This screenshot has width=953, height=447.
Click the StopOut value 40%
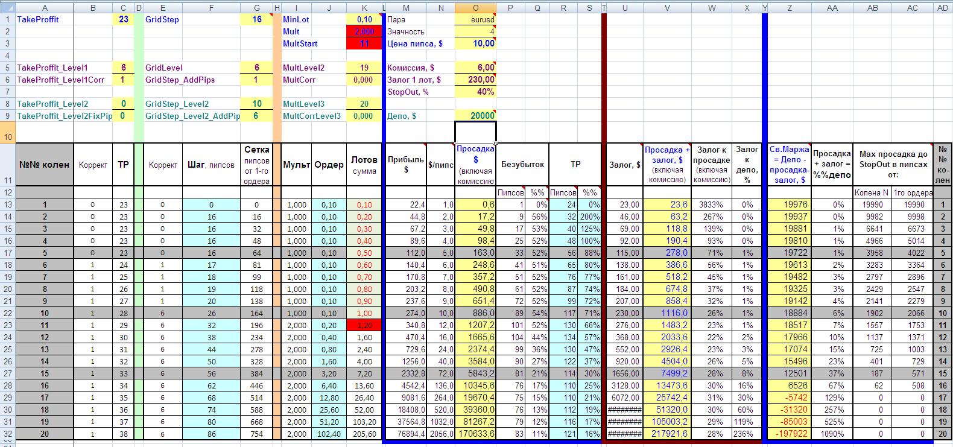[475, 92]
